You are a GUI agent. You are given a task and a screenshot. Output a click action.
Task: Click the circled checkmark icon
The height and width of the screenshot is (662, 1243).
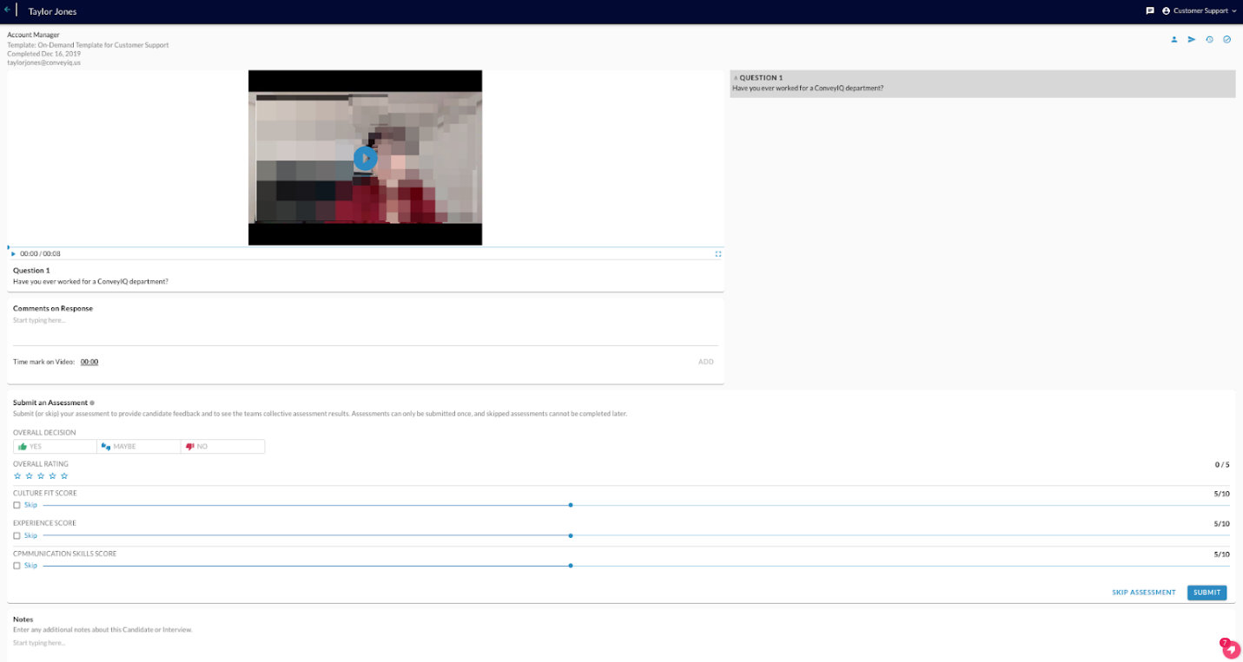(1226, 39)
